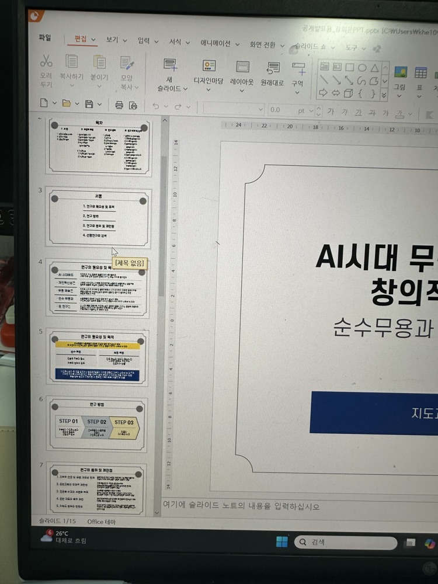Image resolution: width=438 pixels, height=584 pixels.
Task: Click the save floppy disk icon
Action: point(89,104)
